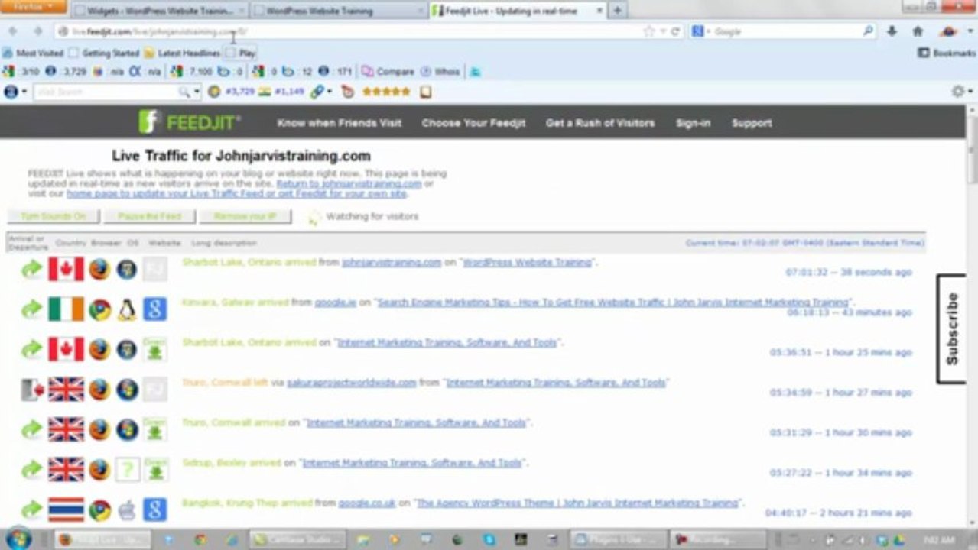978x550 pixels.
Task: Open the google.co.uk referrer link
Action: tap(367, 503)
